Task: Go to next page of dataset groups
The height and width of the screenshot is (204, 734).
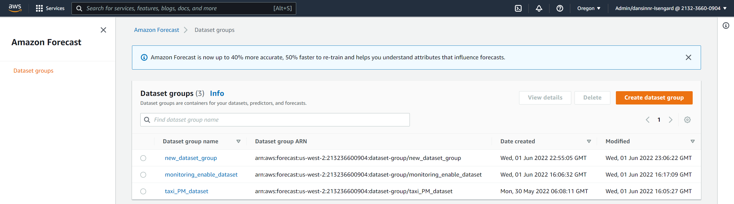Action: (670, 120)
